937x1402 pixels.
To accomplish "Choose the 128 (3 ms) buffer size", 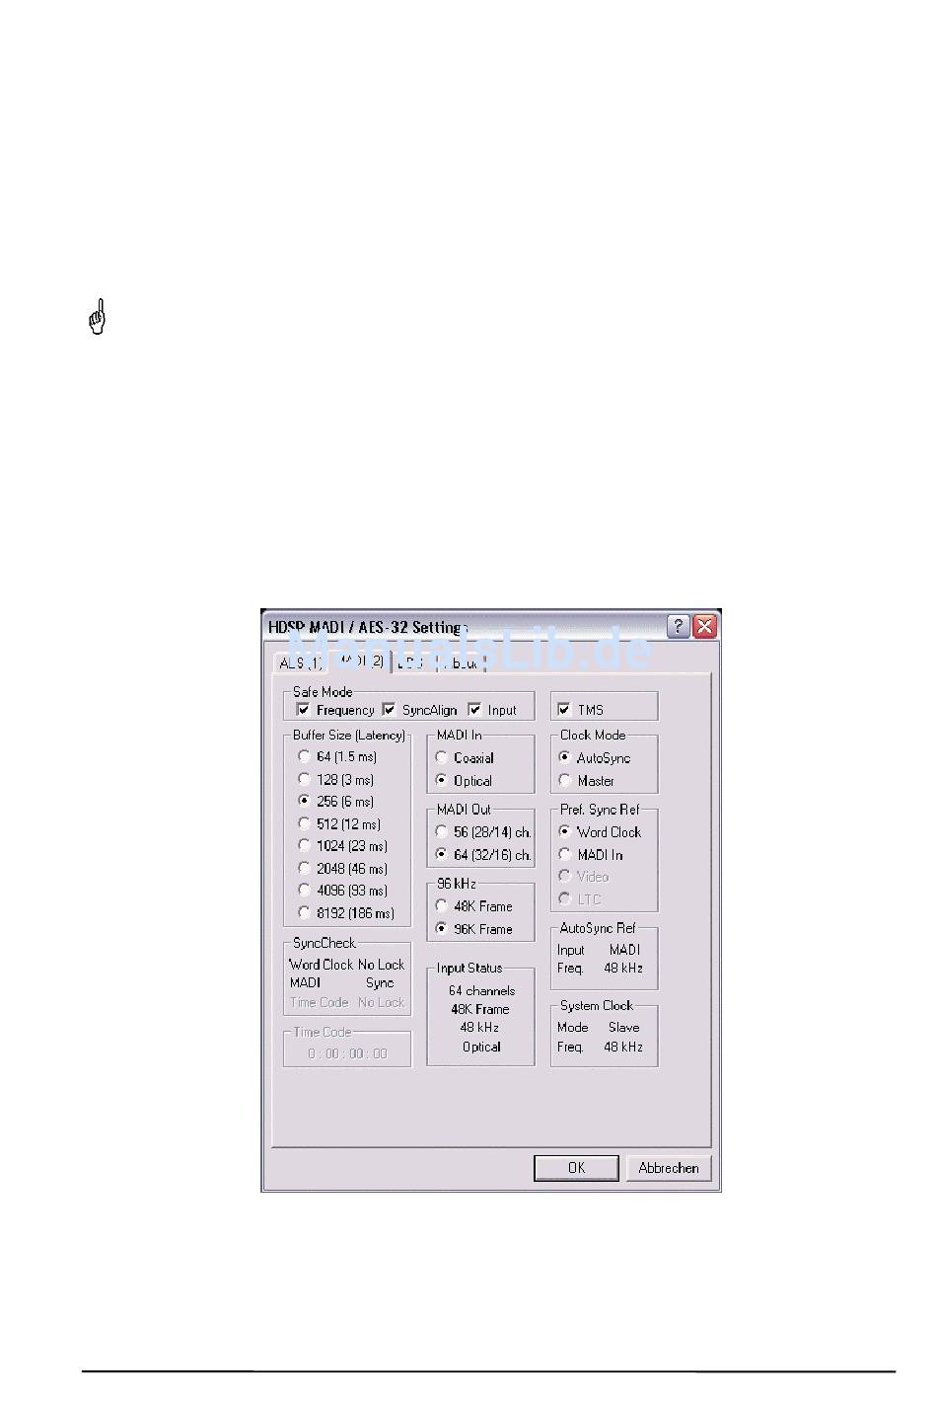I will point(304,779).
